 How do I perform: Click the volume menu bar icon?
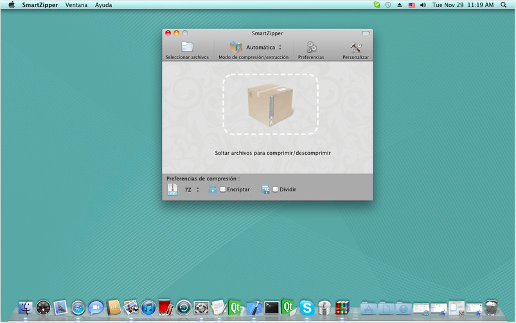tap(423, 5)
